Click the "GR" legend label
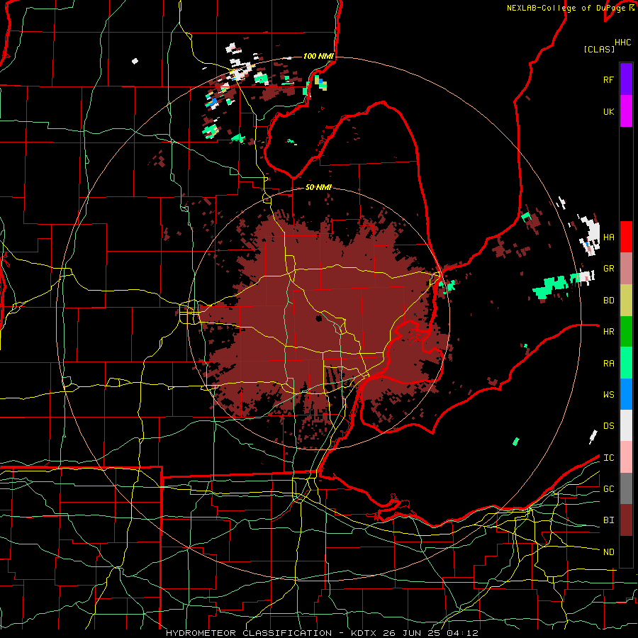This screenshot has height=638, width=638. (x=608, y=269)
